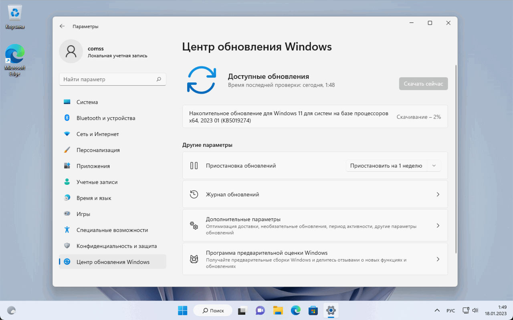Click the history clock icon for Журнал обновлений
This screenshot has height=320, width=513.
point(194,194)
